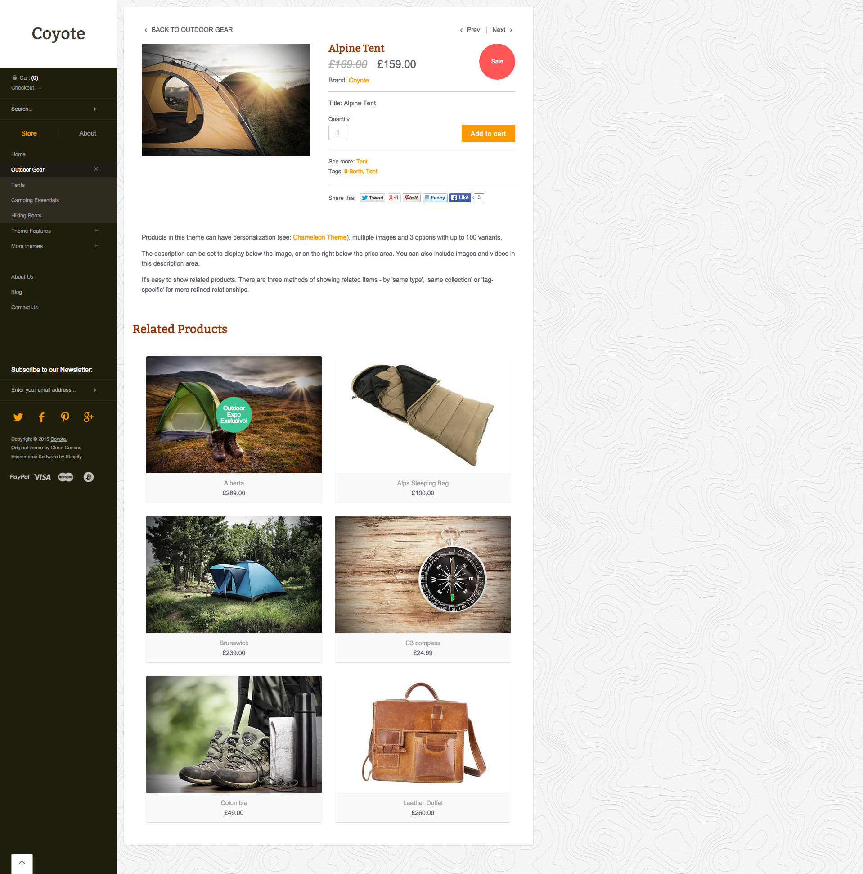The image size is (863, 874).
Task: Select the Store tab
Action: click(29, 133)
